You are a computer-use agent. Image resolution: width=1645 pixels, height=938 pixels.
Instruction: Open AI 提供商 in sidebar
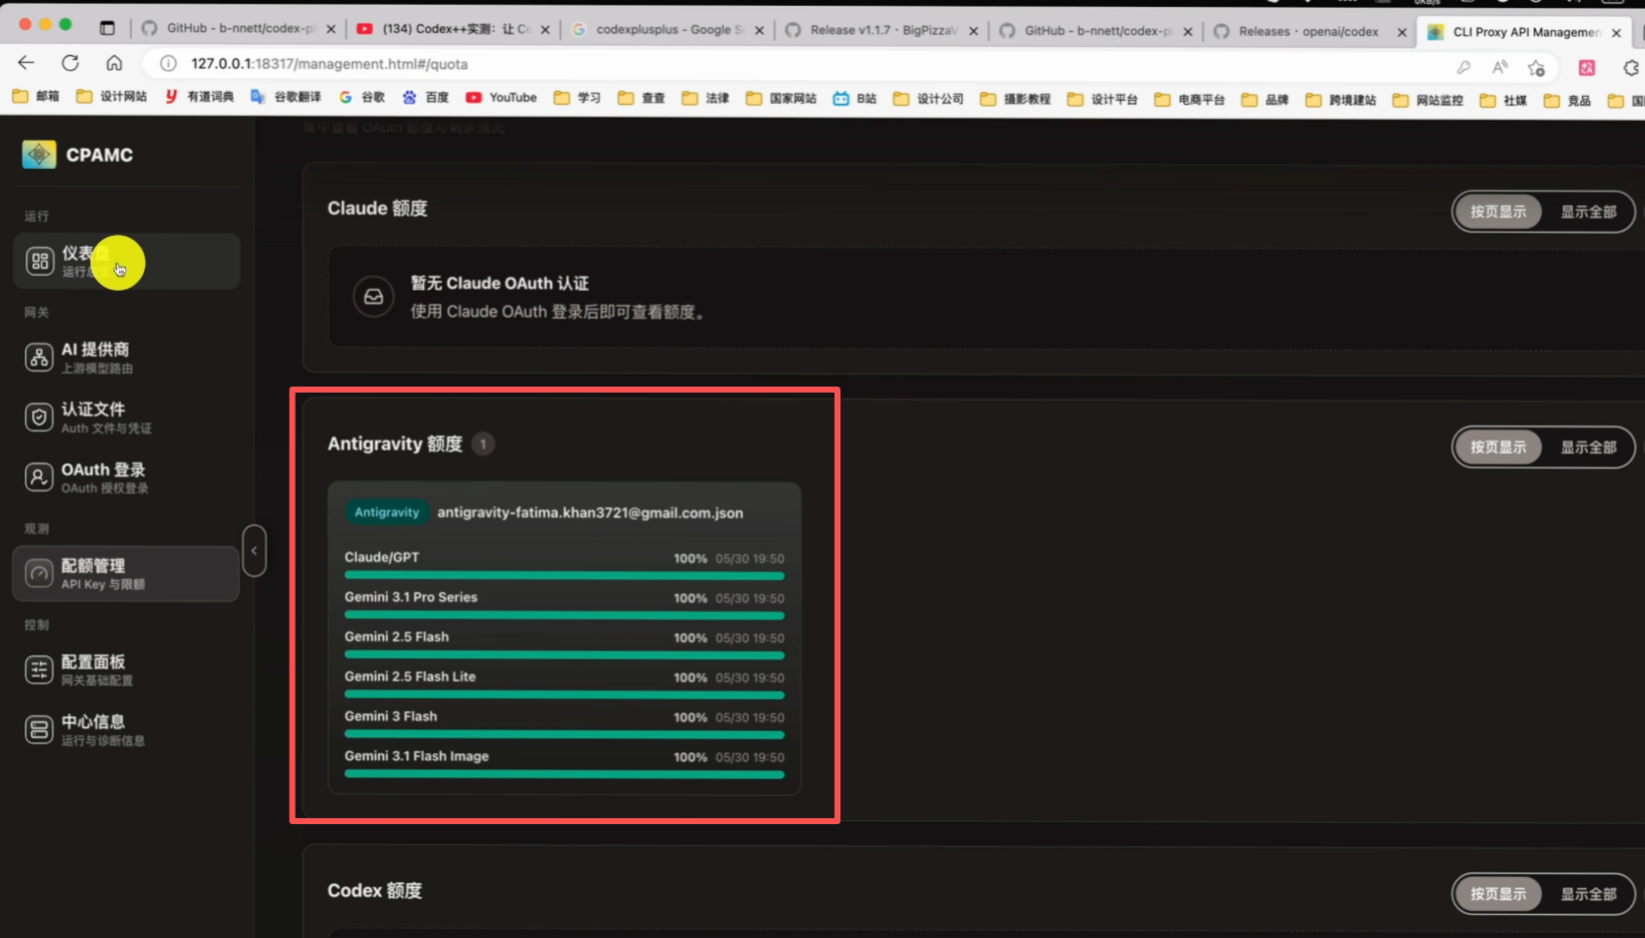pos(126,357)
